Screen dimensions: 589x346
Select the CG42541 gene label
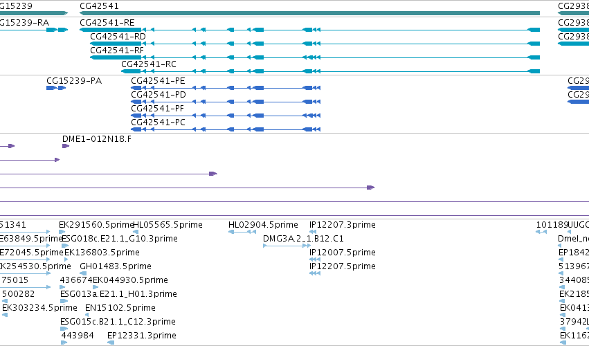click(x=99, y=6)
